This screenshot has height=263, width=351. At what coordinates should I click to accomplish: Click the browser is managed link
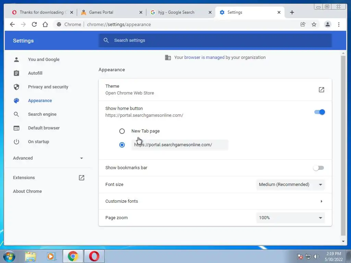coord(204,58)
